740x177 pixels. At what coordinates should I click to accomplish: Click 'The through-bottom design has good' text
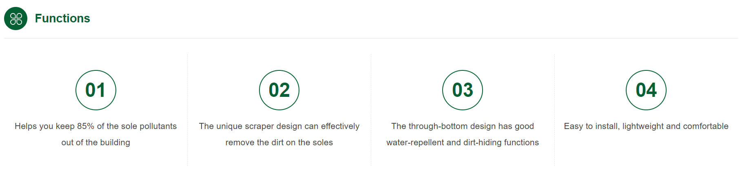click(463, 126)
